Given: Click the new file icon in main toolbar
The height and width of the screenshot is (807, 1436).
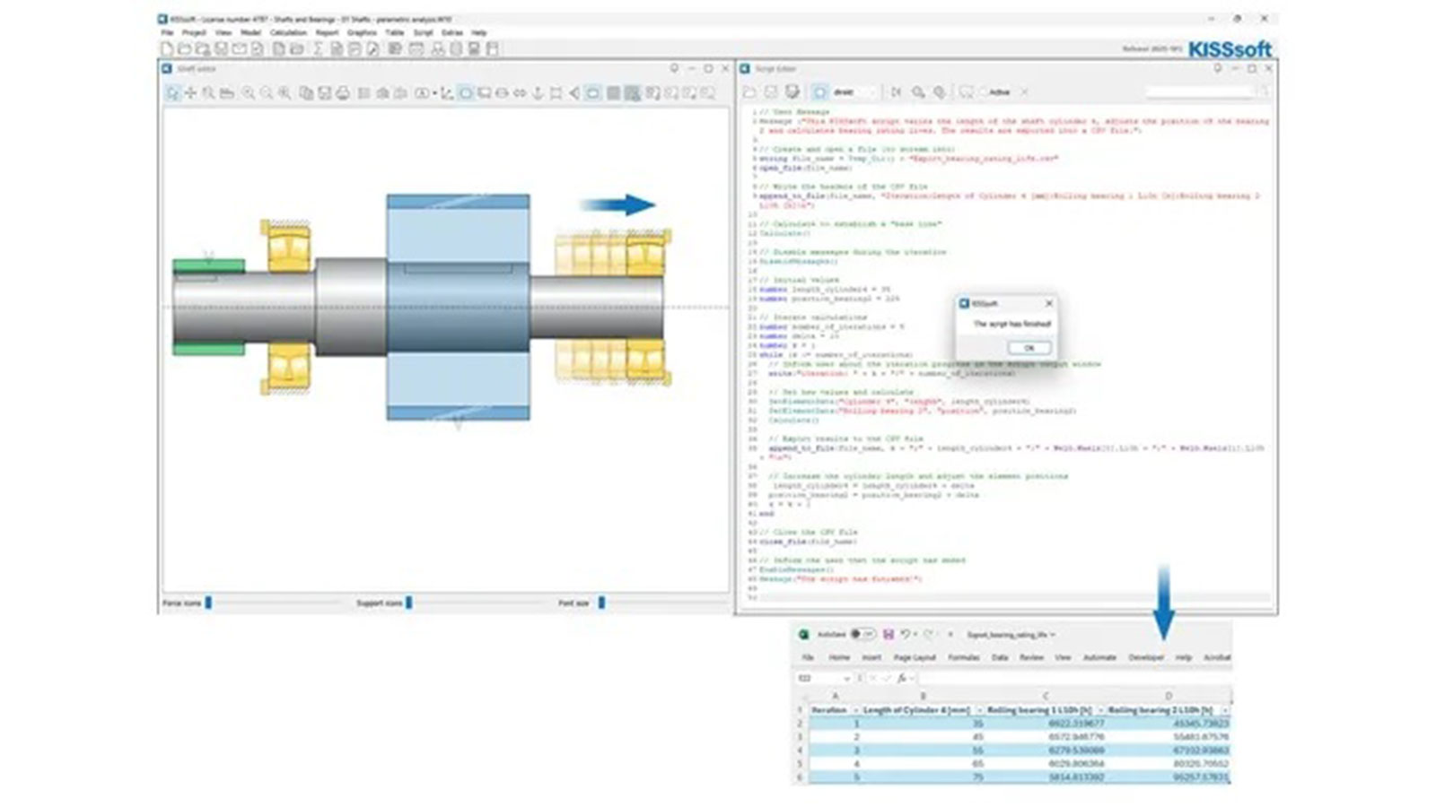Looking at the screenshot, I should coord(167,49).
